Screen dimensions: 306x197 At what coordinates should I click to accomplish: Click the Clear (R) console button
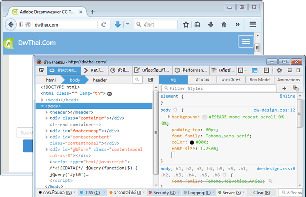coord(262,193)
